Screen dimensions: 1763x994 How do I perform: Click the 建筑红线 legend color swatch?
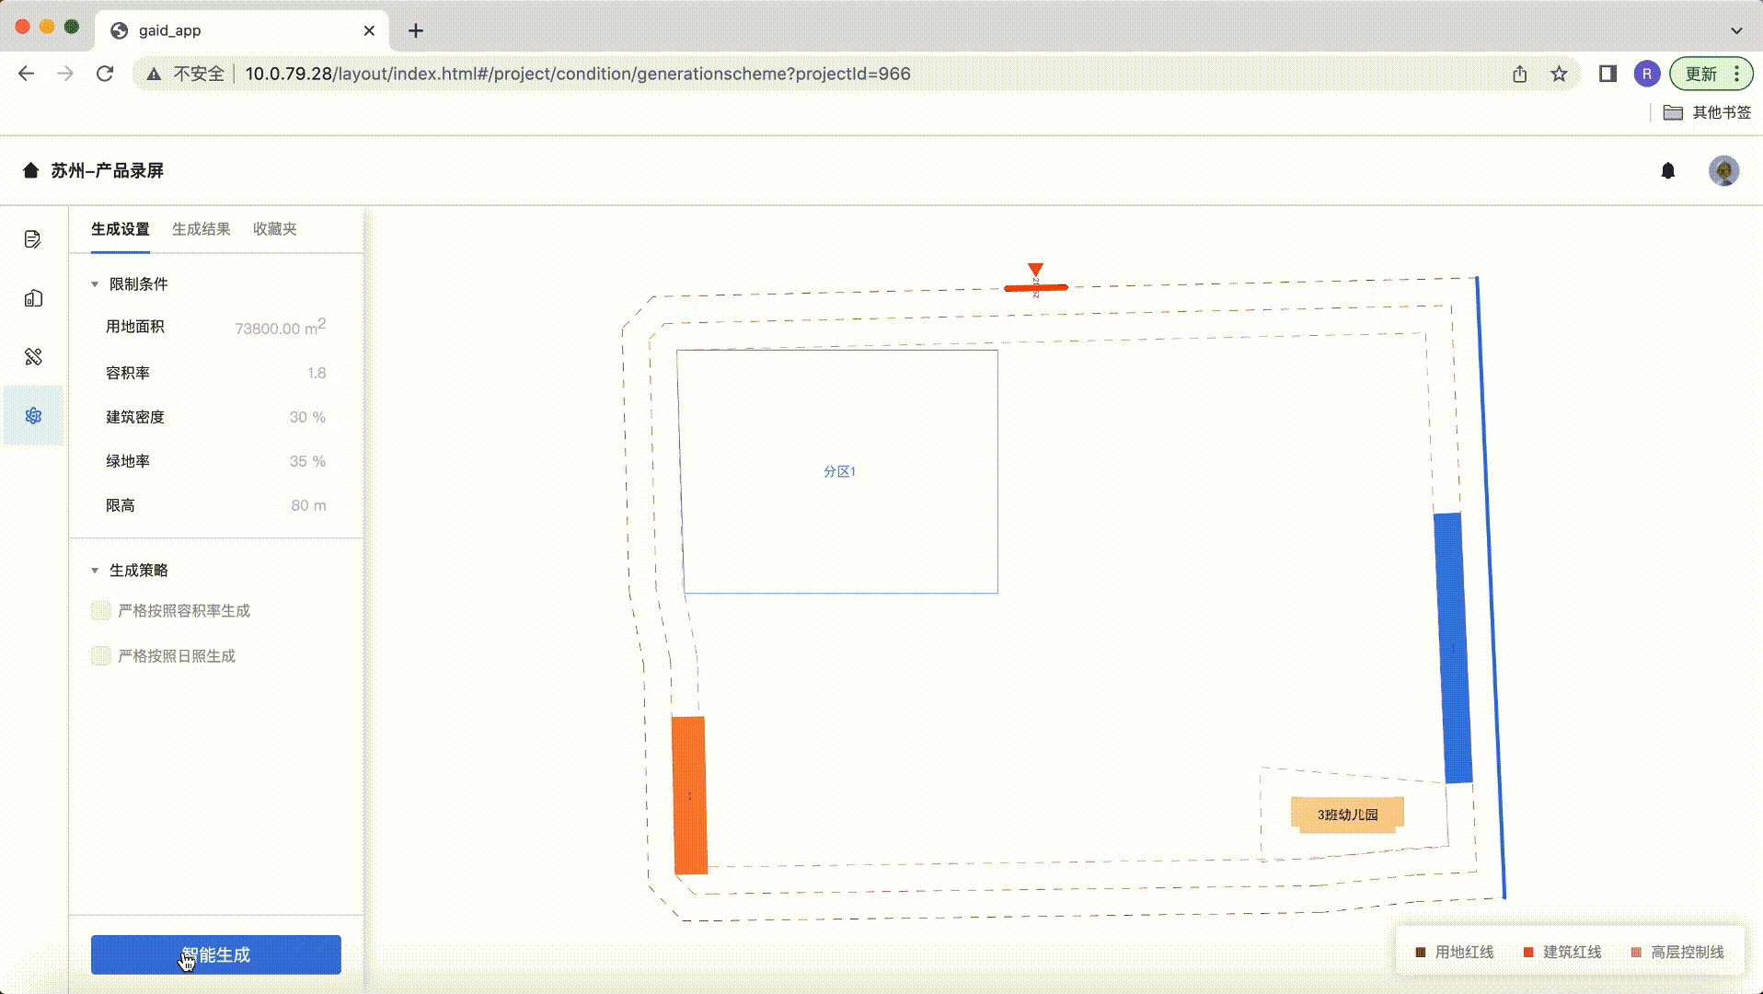coord(1528,953)
